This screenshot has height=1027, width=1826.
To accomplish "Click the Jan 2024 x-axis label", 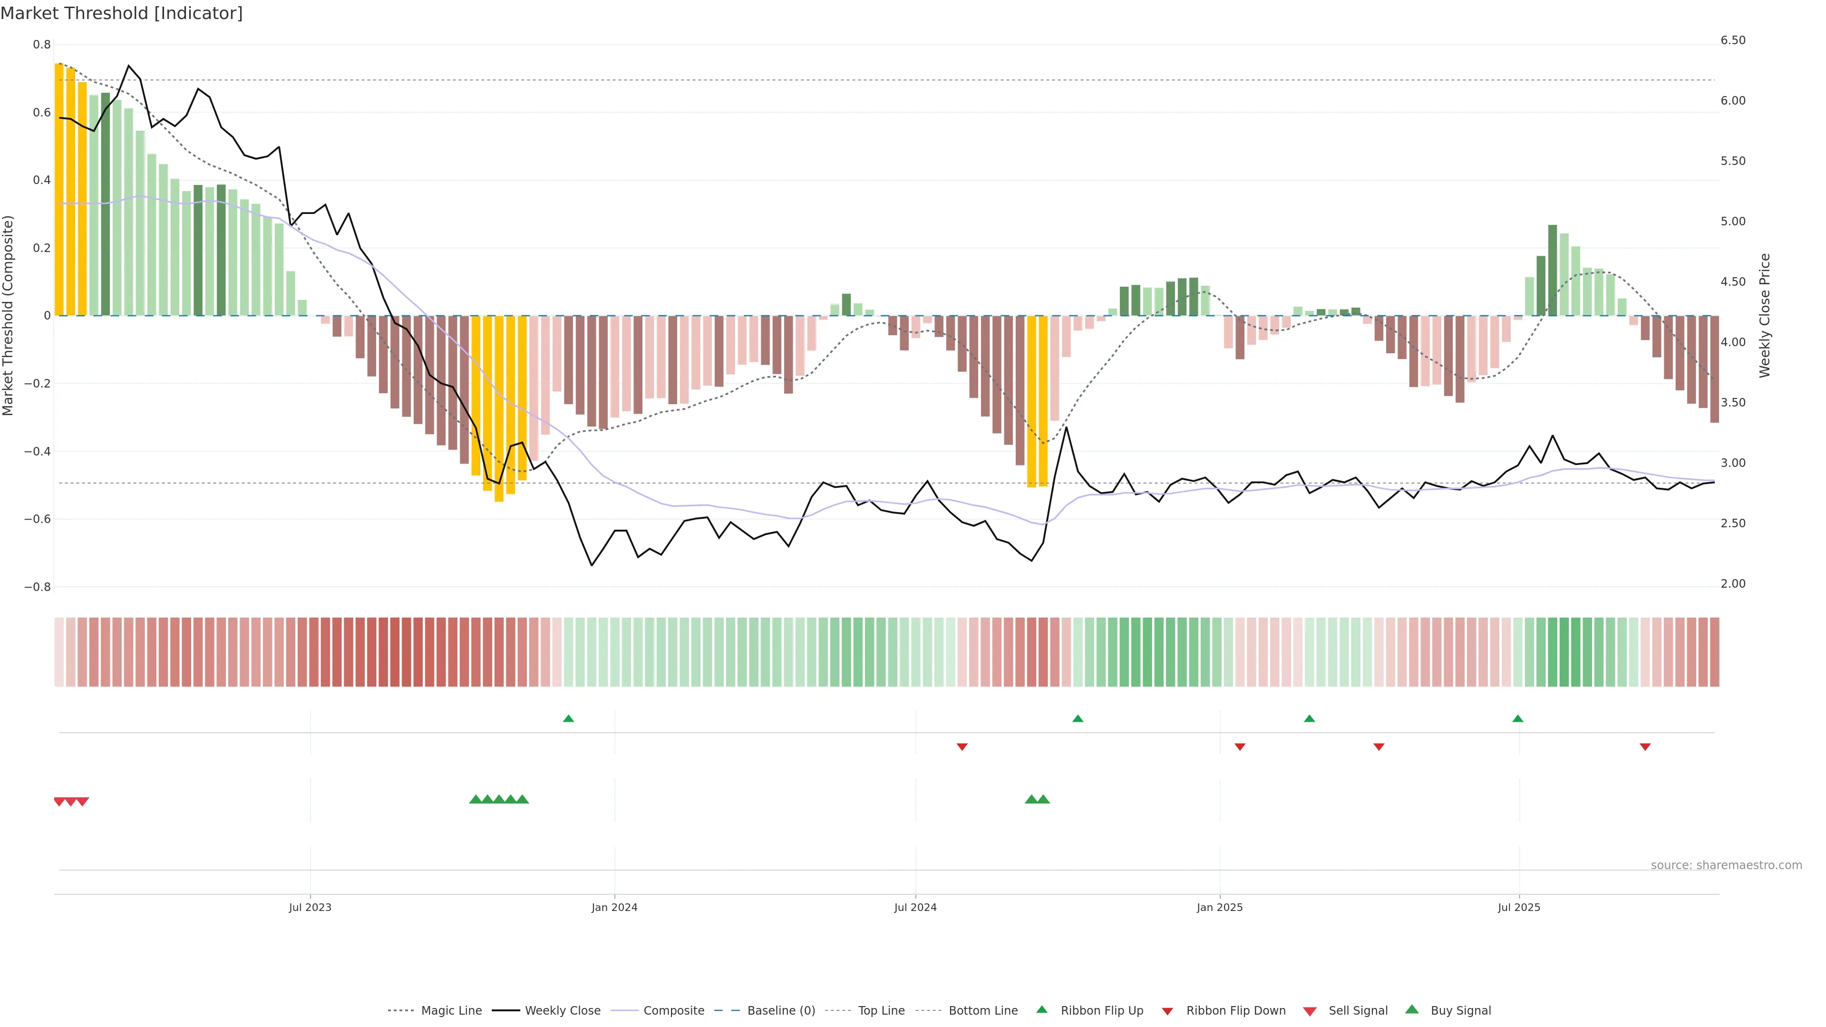I will [614, 907].
